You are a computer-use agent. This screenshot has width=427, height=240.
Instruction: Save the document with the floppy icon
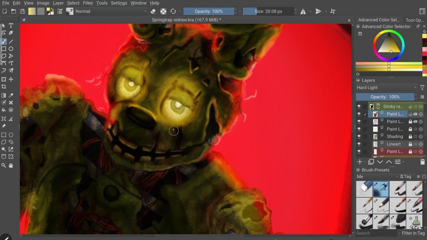(x=23, y=11)
